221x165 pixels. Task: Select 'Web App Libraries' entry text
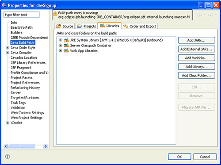[x=84, y=51]
